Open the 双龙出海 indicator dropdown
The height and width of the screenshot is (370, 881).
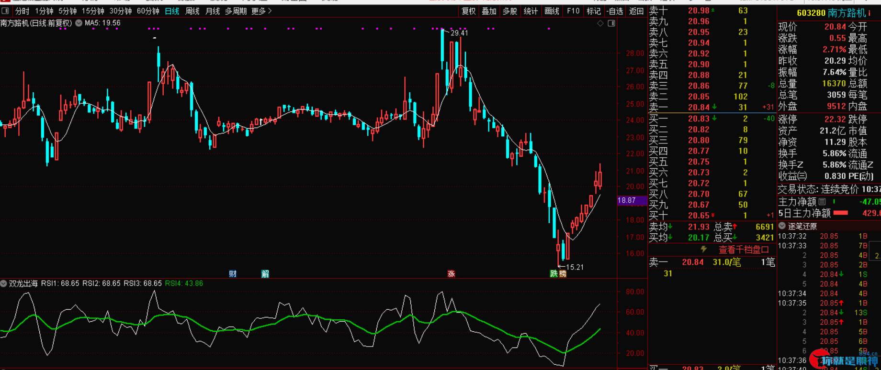[4, 283]
